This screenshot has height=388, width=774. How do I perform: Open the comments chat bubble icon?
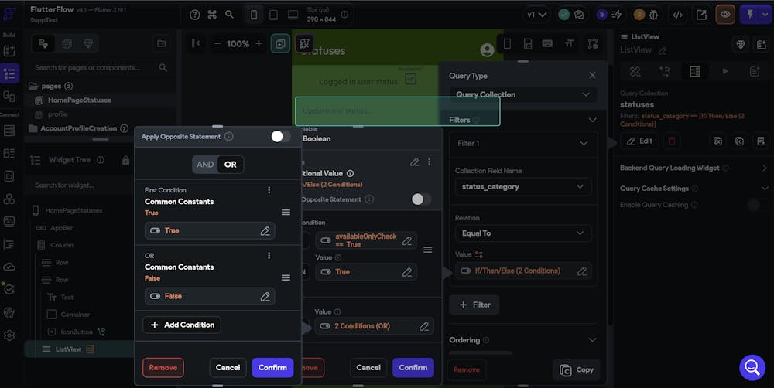580,15
